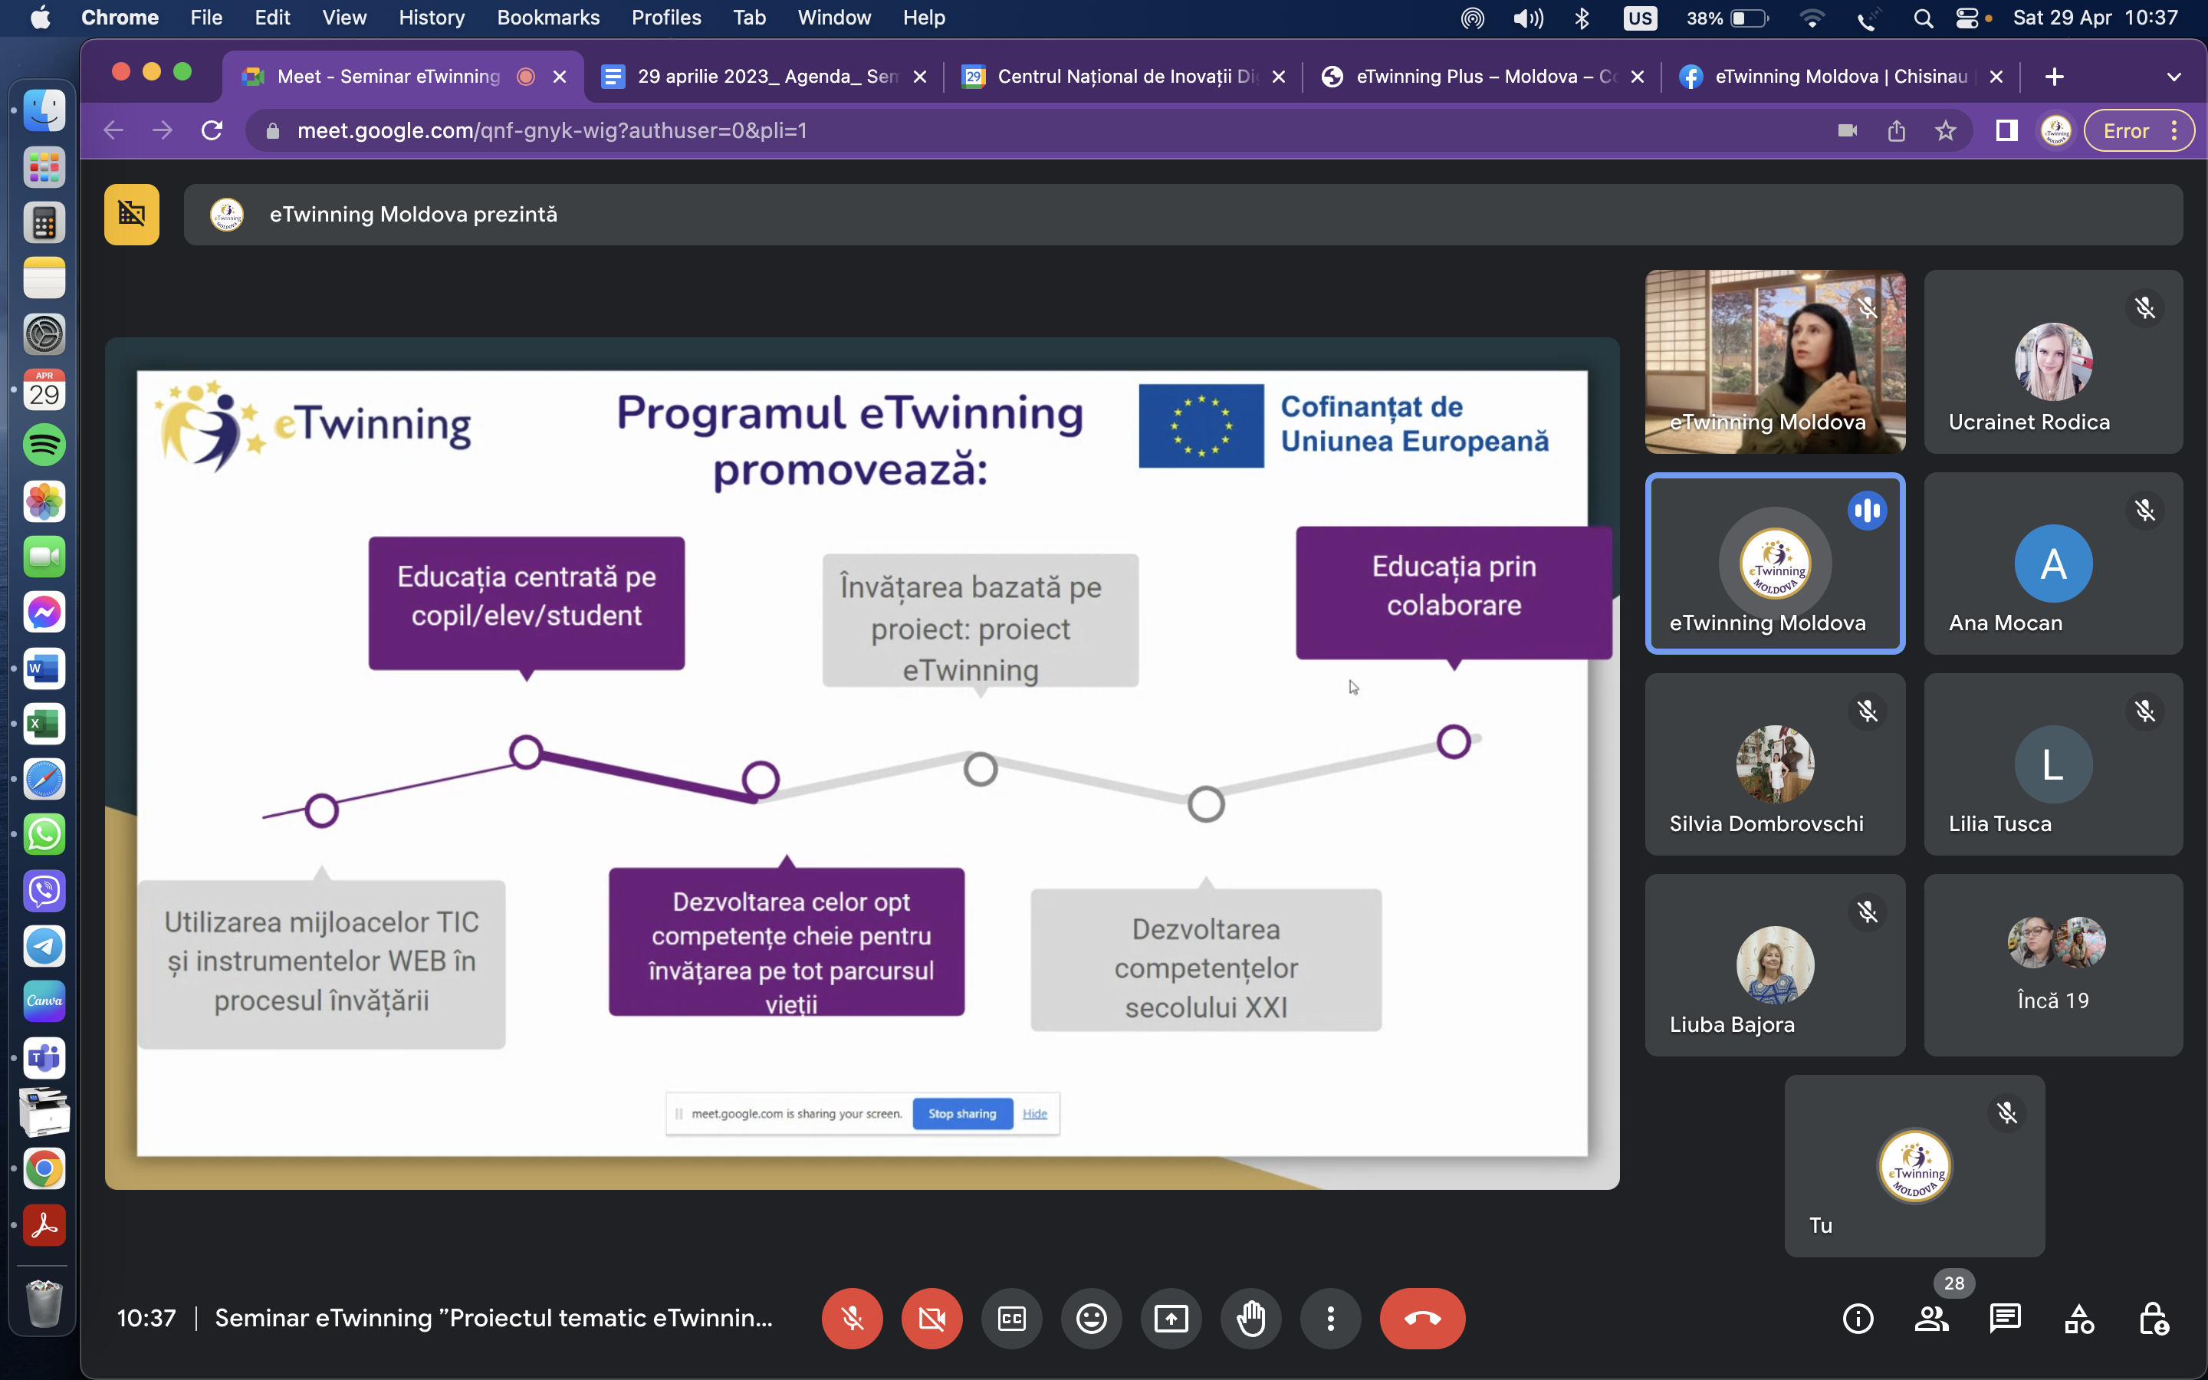Viewport: 2208px width, 1380px height.
Task: Open the Profiles menu
Action: pos(666,18)
